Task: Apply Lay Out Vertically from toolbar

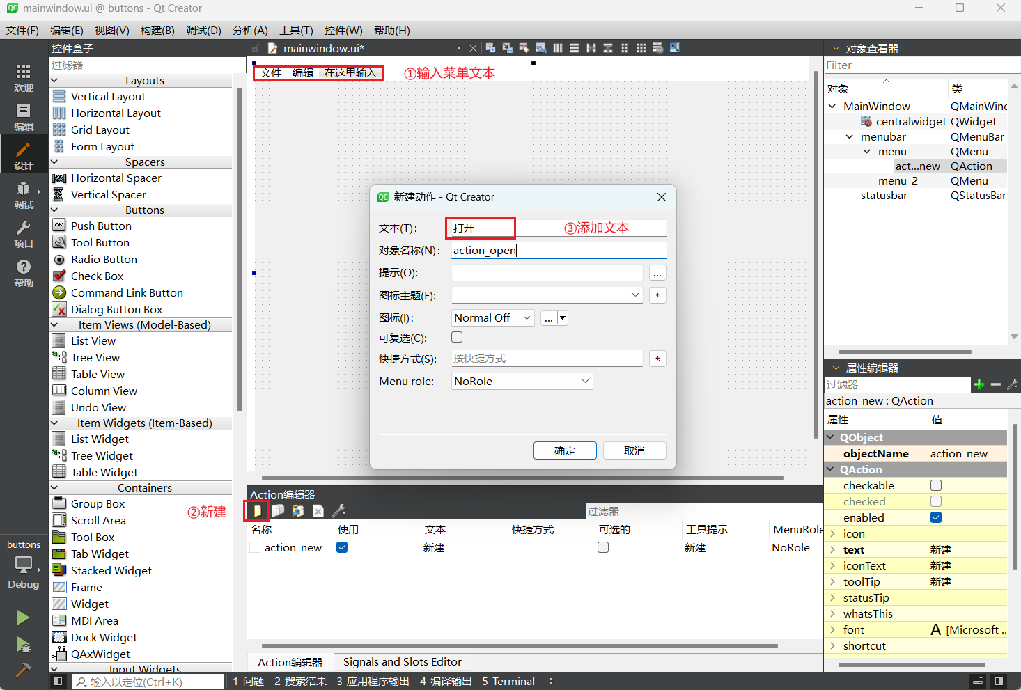Action: (575, 48)
